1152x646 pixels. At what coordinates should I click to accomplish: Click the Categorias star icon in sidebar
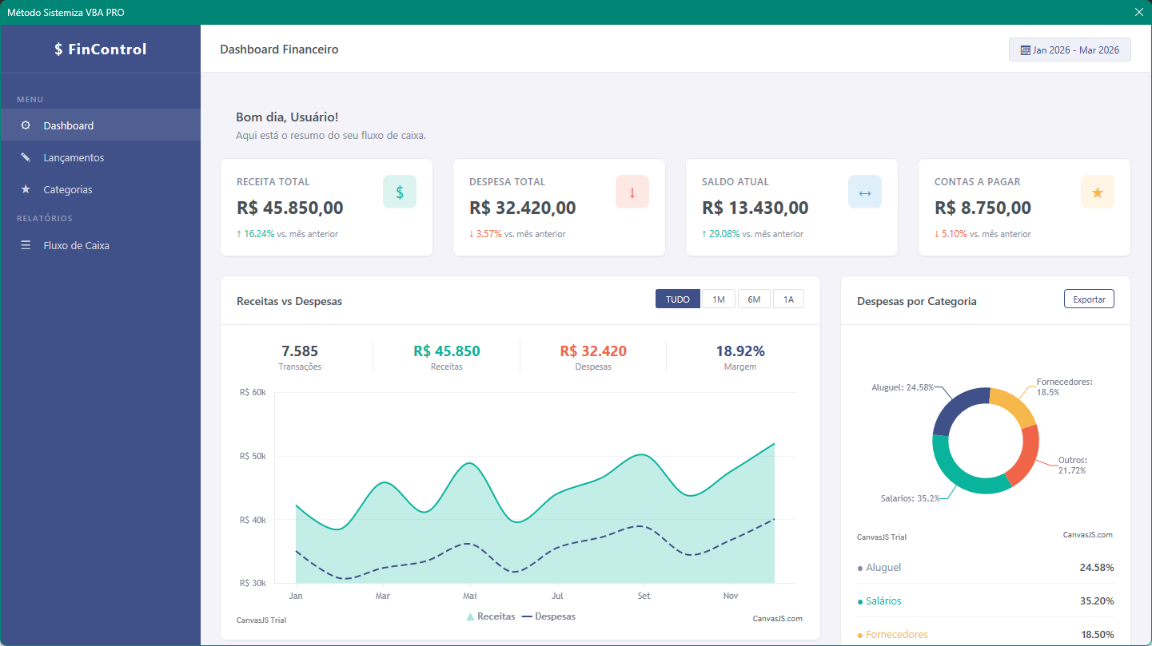[26, 189]
